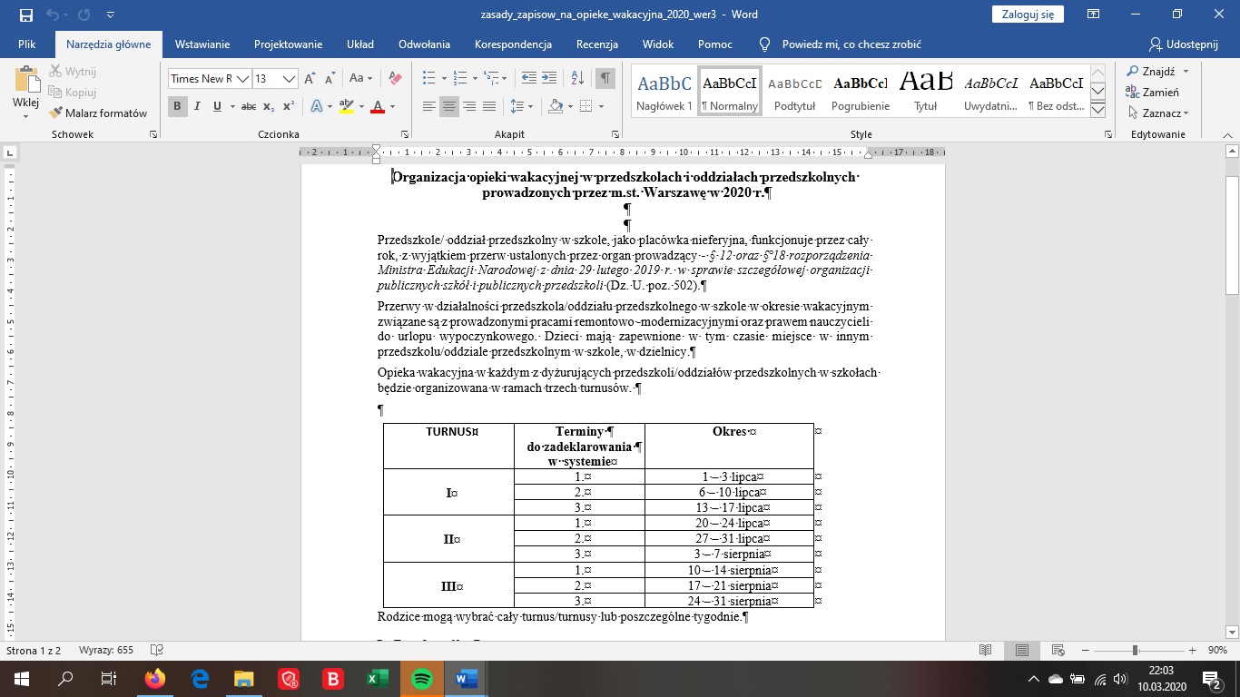
Task: Decrease font size with shrink font icon
Action: click(330, 79)
